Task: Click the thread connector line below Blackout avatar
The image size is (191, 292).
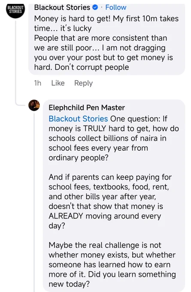Action: pyautogui.click(x=16, y=61)
